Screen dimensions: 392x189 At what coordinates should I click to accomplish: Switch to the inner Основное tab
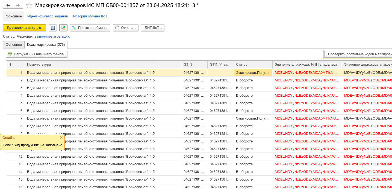(x=14, y=45)
